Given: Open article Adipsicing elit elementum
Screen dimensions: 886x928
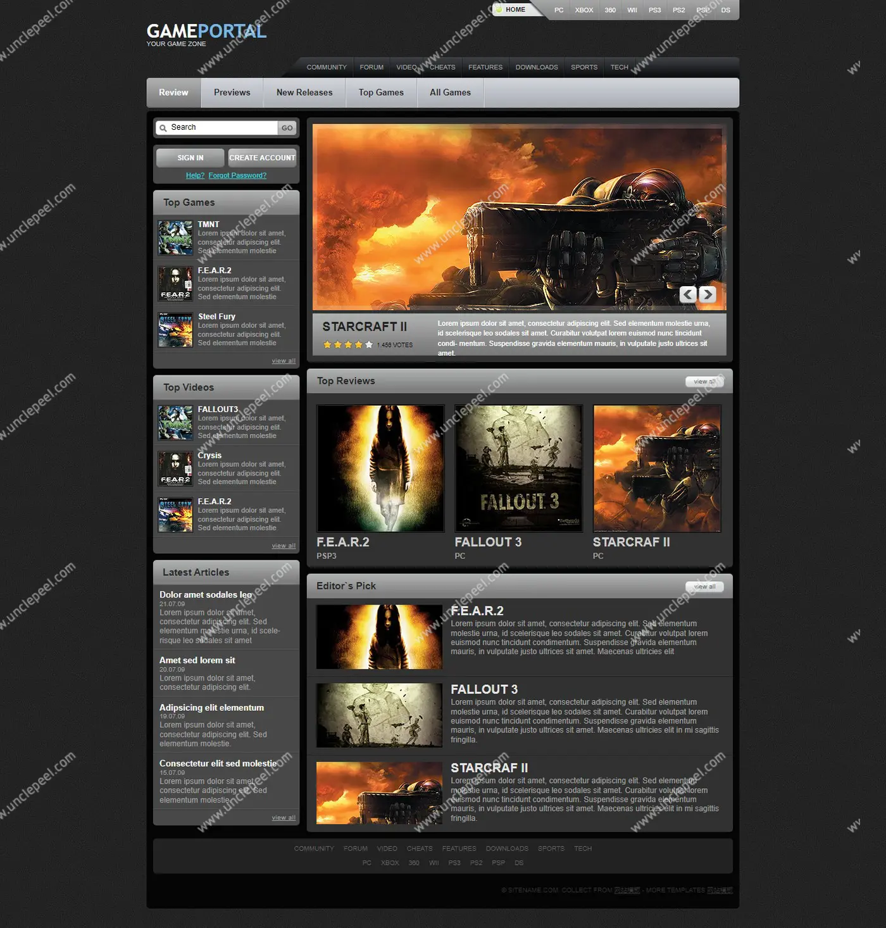Looking at the screenshot, I should coord(211,708).
